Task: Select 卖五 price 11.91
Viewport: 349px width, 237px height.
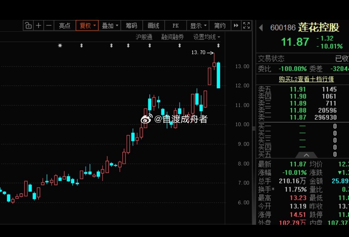Action: (298, 89)
